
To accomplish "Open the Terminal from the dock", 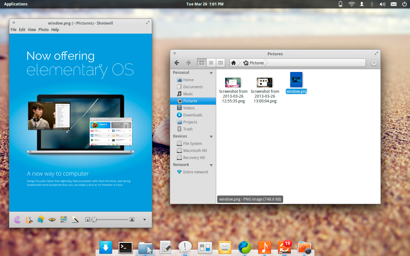I will 126,247.
